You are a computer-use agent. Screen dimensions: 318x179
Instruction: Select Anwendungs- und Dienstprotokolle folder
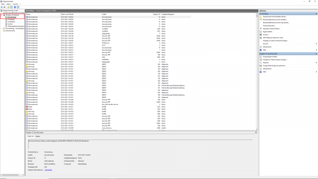(15, 28)
